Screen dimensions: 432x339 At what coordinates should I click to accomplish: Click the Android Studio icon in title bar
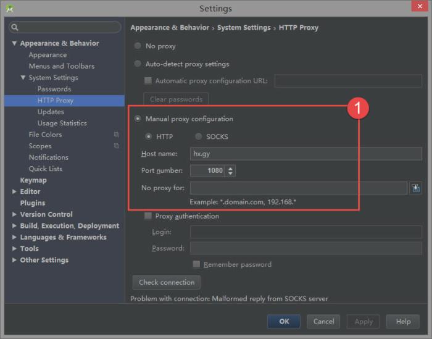pyautogui.click(x=9, y=9)
